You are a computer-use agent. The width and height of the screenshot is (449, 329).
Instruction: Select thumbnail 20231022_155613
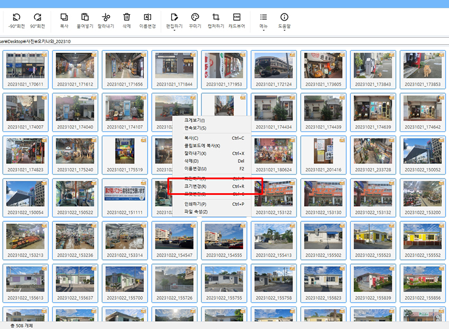(25, 283)
